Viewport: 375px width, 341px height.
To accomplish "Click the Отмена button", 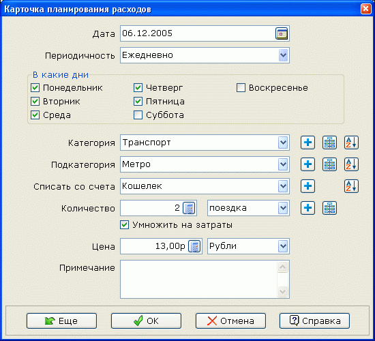I will pyautogui.click(x=230, y=321).
